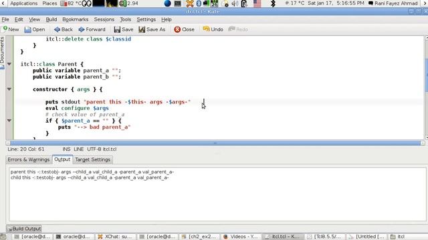Create a new document with New

pyautogui.click(x=11, y=29)
